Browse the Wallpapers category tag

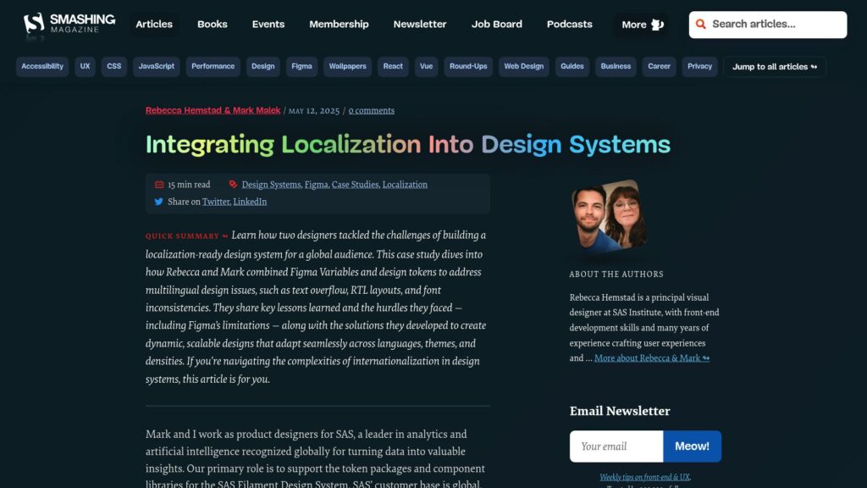coord(347,66)
